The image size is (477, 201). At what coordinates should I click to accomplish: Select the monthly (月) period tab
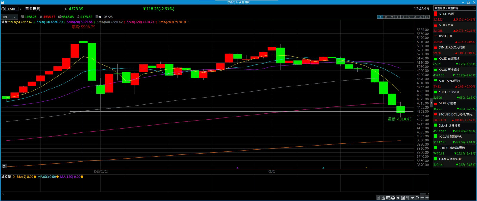tap(392, 17)
